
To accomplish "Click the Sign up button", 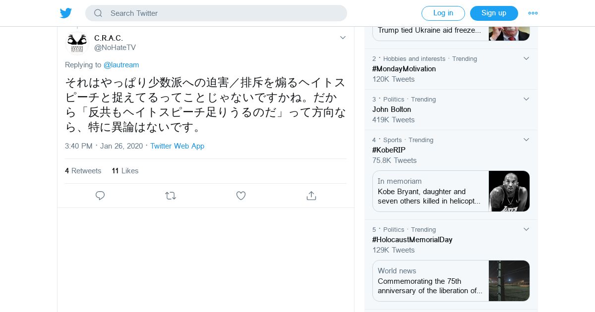I will (494, 13).
